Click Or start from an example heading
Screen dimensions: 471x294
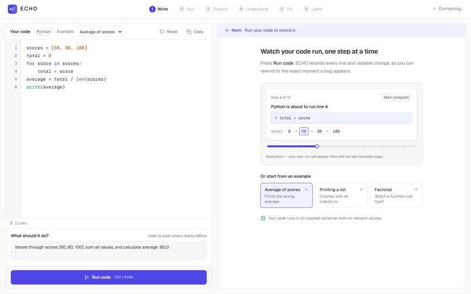tap(286, 176)
